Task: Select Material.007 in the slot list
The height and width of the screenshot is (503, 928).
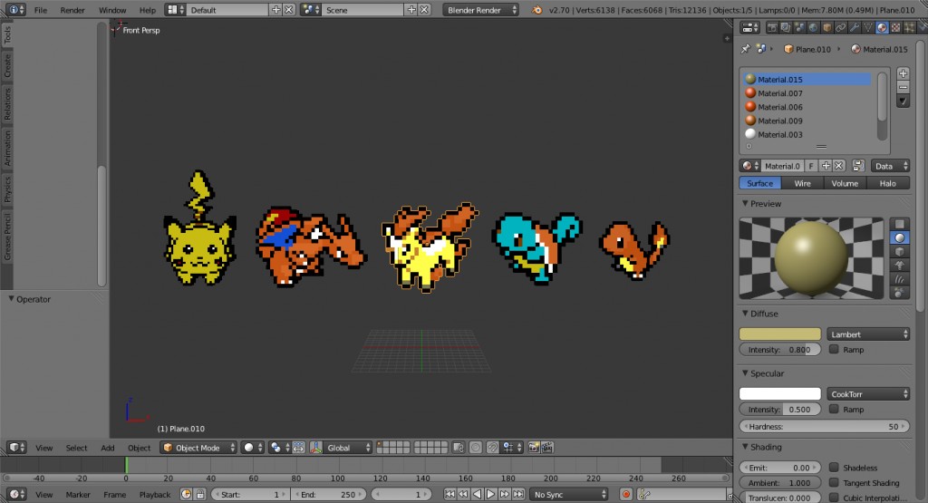Action: [x=807, y=93]
